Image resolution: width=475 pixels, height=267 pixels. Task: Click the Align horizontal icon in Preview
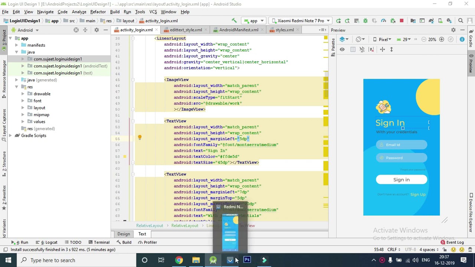click(x=382, y=49)
